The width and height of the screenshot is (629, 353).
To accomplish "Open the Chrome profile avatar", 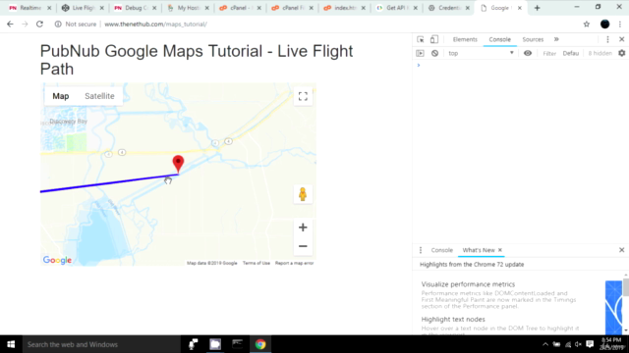I will coord(605,24).
